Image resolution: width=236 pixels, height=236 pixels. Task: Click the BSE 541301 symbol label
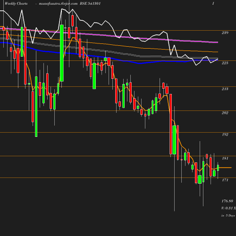point(90,4)
